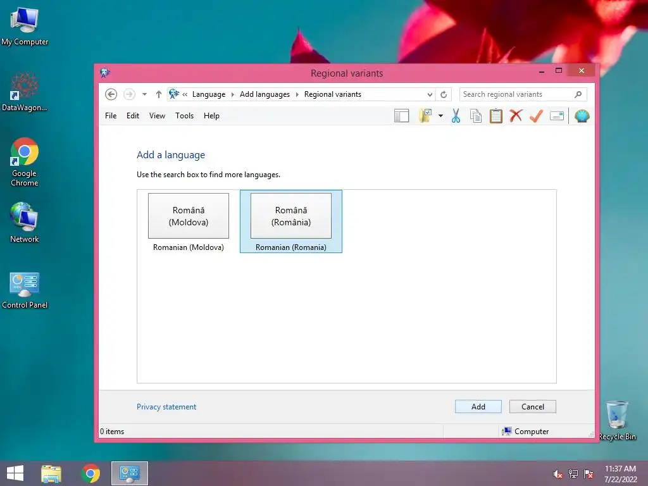Screen dimensions: 648x486
Task: Click the Romanian (Moldova) label
Action: coord(189,247)
